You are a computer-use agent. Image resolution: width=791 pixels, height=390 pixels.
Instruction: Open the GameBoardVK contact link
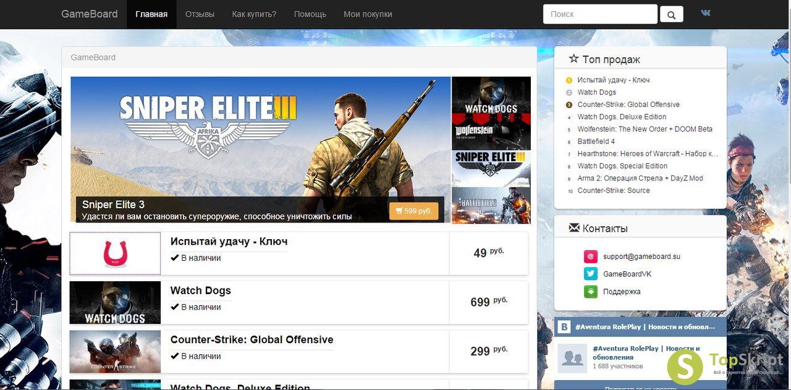pyautogui.click(x=627, y=274)
